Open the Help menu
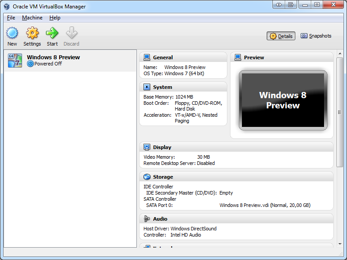The height and width of the screenshot is (260, 347). (55, 18)
